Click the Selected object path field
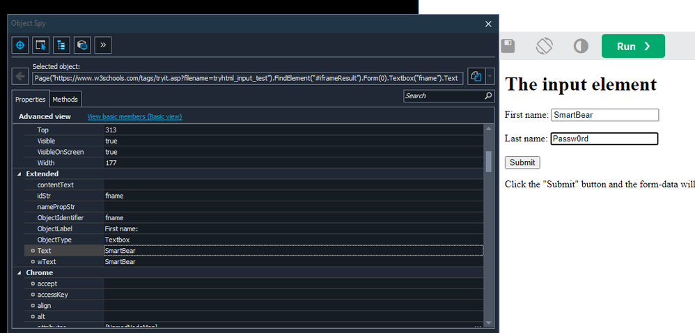The width and height of the screenshot is (695, 333). [248, 79]
